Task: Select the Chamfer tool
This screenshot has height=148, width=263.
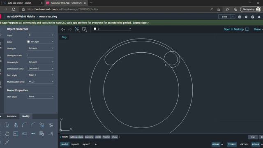Action: tap(33, 125)
